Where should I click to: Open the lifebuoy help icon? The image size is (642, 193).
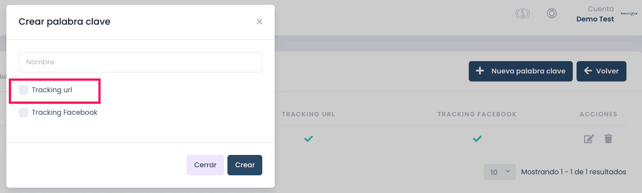551,13
